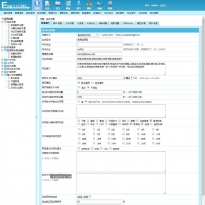
Task: Open the extension name dropdown beside .html
Action: tap(128, 78)
